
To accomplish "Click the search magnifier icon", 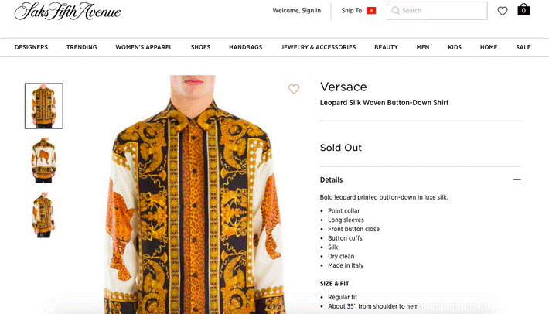I will pyautogui.click(x=395, y=11).
